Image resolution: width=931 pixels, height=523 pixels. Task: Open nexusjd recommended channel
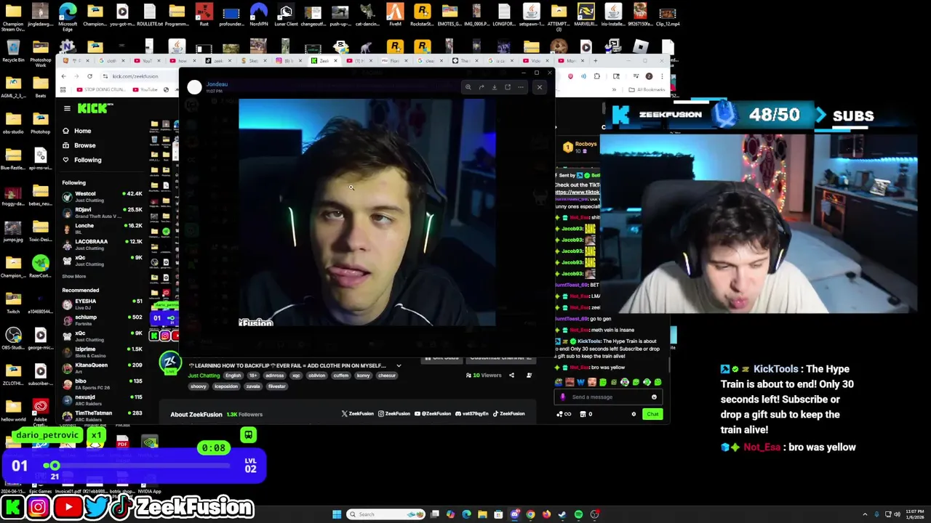(103, 400)
